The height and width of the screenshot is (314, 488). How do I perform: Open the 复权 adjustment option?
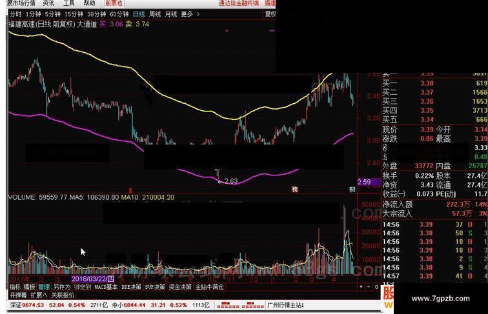tap(270, 14)
